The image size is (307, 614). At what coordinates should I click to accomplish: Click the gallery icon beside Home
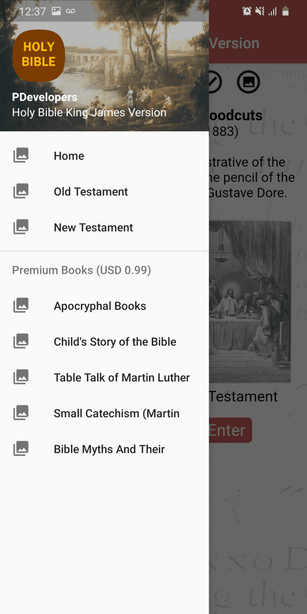(x=21, y=156)
